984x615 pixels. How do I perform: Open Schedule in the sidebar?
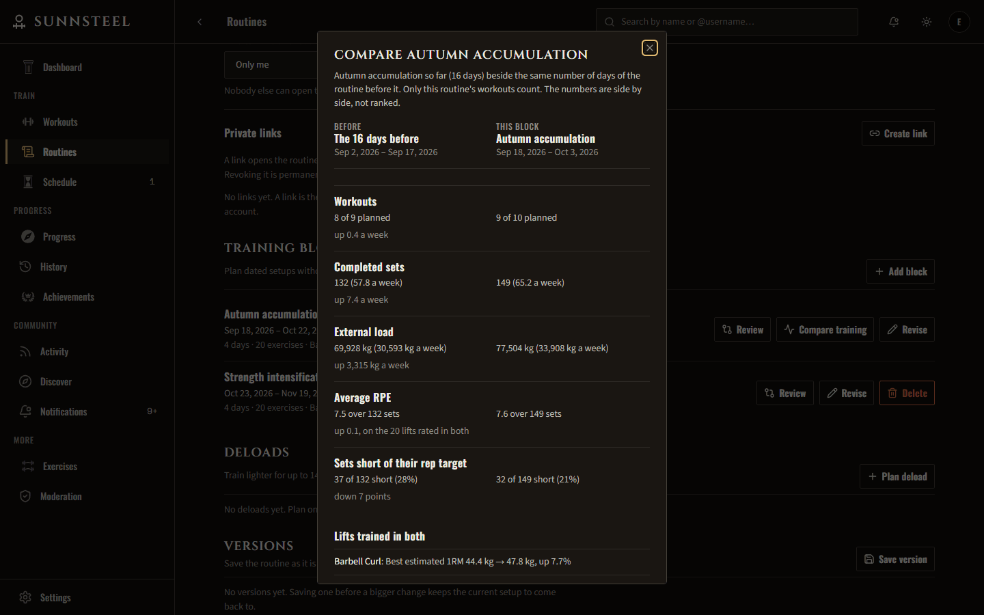pos(87,182)
